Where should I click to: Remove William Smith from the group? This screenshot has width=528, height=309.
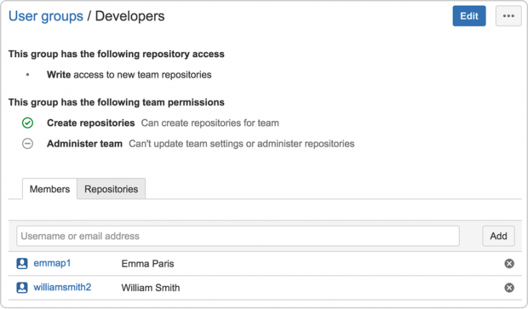[x=509, y=288]
